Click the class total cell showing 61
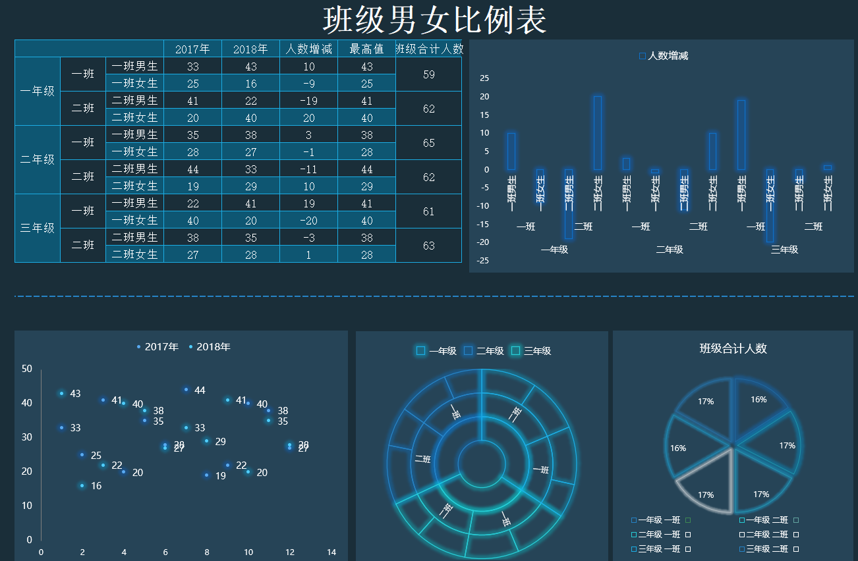858x561 pixels. click(x=429, y=211)
